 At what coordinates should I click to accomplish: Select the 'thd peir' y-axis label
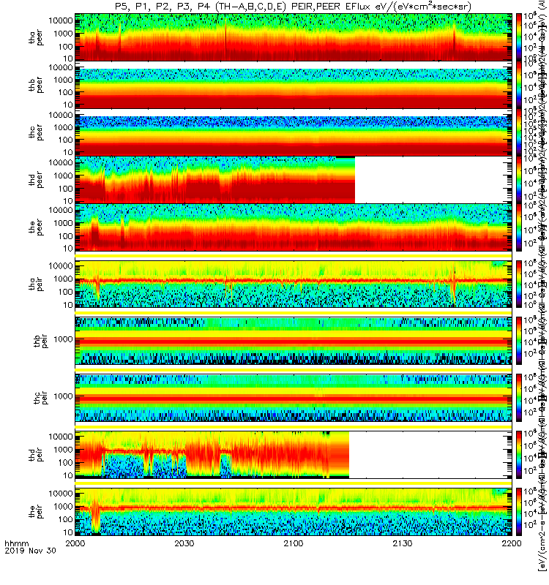(x=36, y=455)
